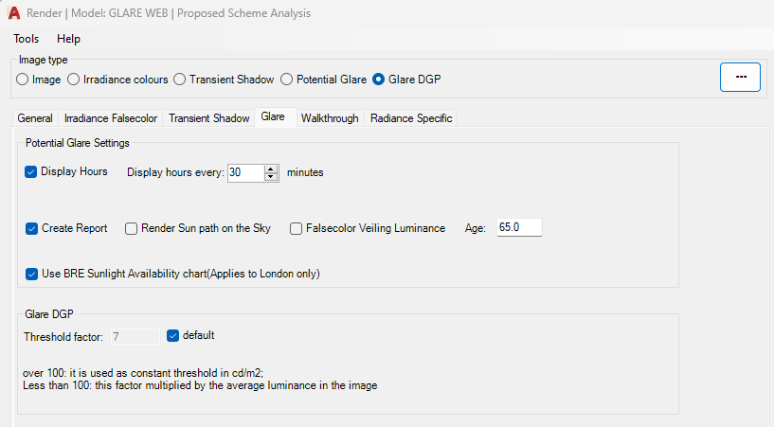Select the Potential Glare radio option

click(x=287, y=80)
